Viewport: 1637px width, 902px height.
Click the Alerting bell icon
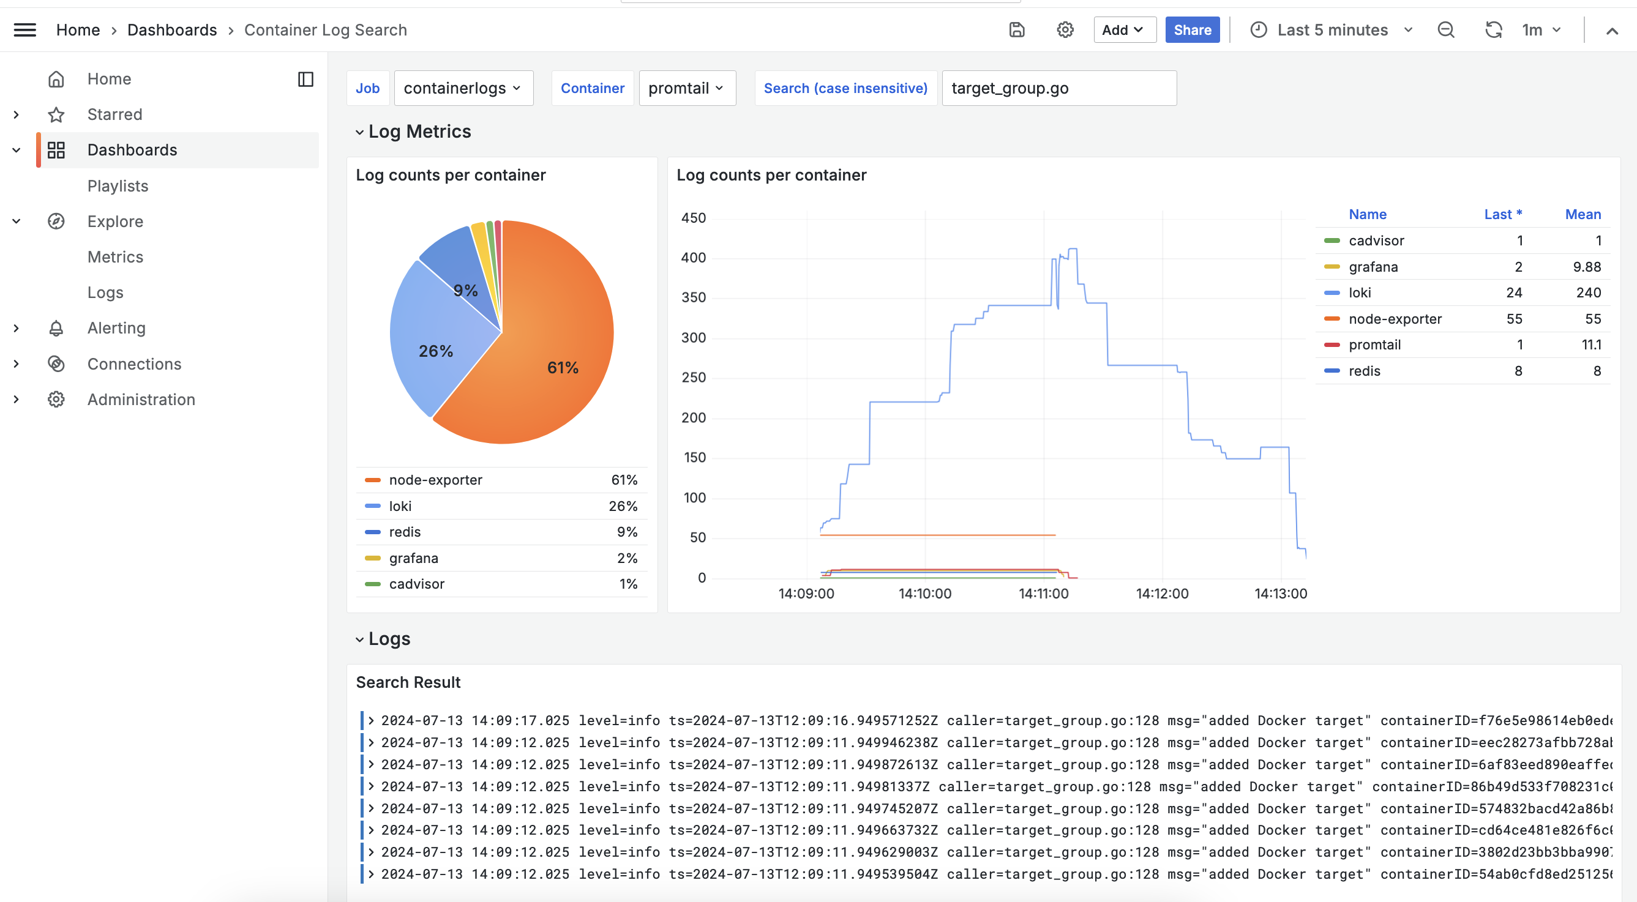[56, 328]
